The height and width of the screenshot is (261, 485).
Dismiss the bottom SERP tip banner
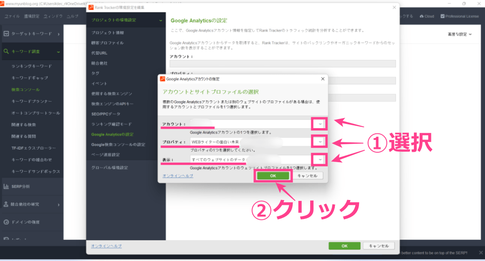481,252
